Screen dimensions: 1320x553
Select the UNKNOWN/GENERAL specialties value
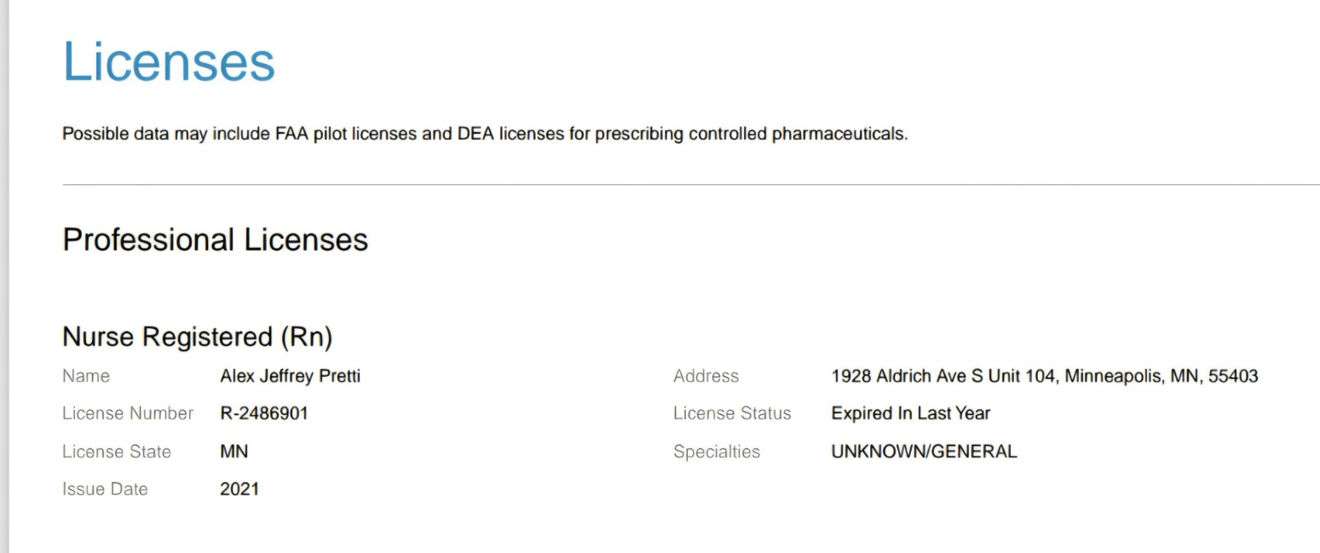(924, 452)
